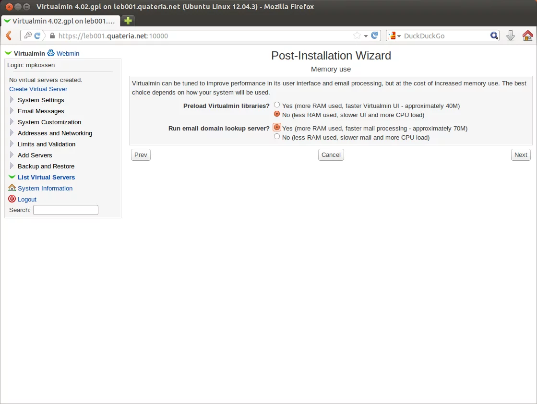This screenshot has width=537, height=404.
Task: Open the downloads arrow icon
Action: tap(510, 36)
